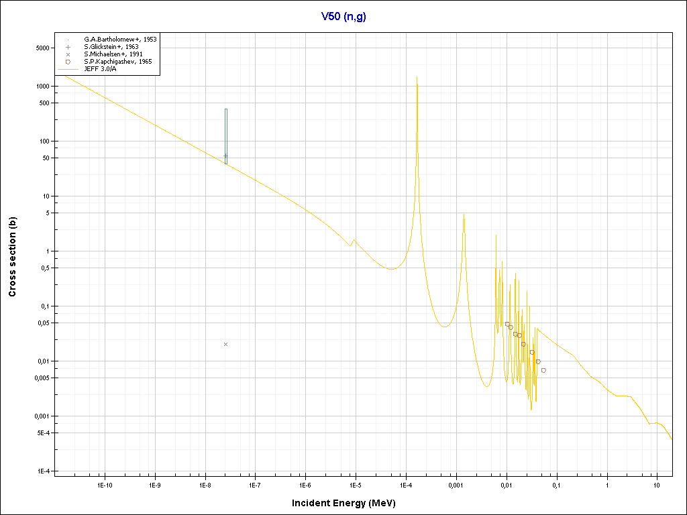The width and height of the screenshot is (687, 515).
Task: Click the 1E-6 tick label on the x-axis
Action: pos(305,485)
